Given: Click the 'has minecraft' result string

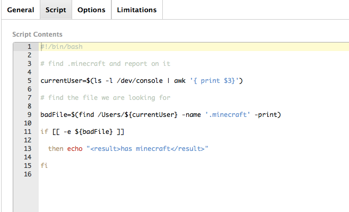Looking at the screenshot, I should point(147,149).
